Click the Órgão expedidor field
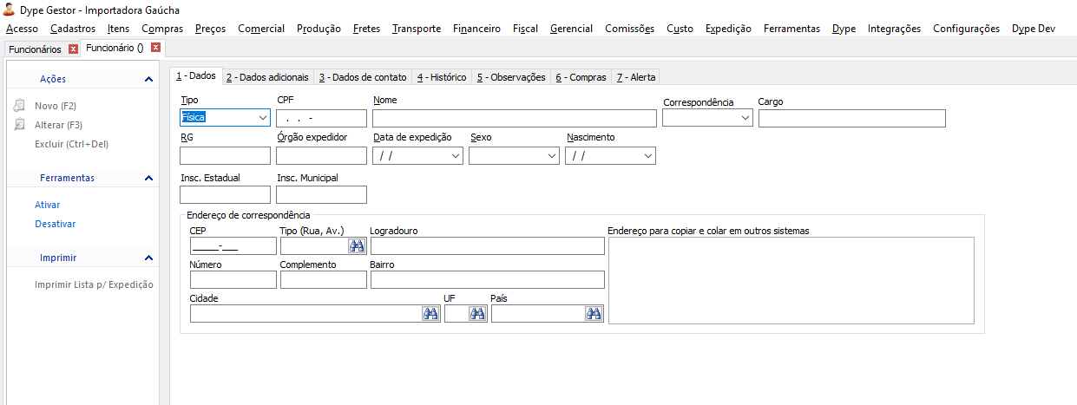The image size is (1077, 405). 321,156
